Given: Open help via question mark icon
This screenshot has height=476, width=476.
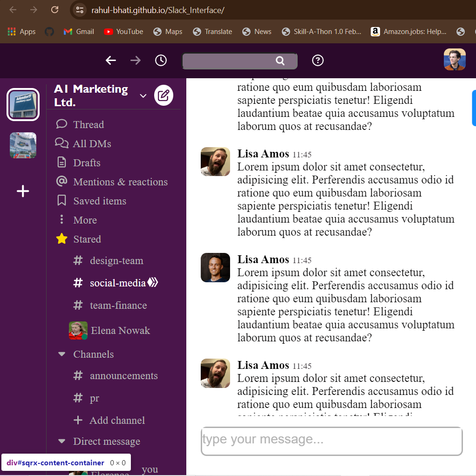Looking at the screenshot, I should click(318, 61).
